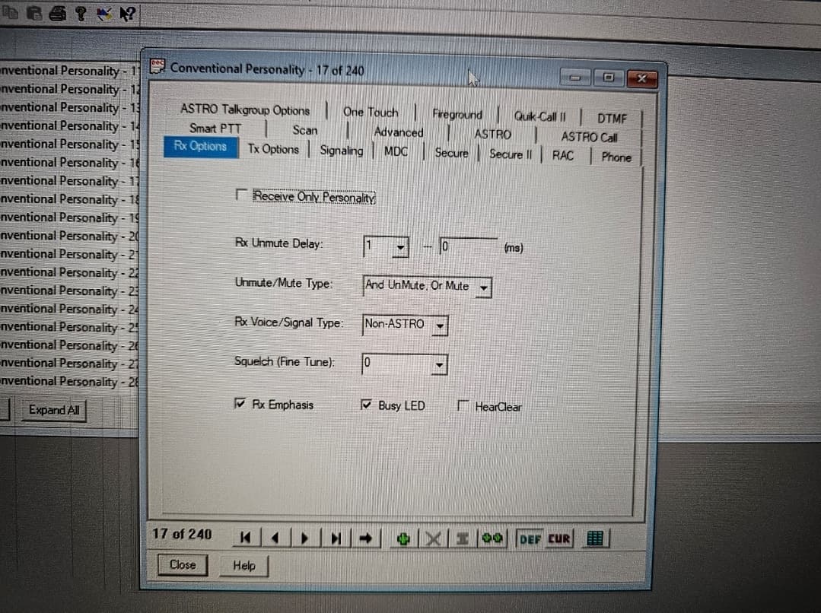Select the Rx Options tab
This screenshot has width=821, height=613.
pos(201,147)
